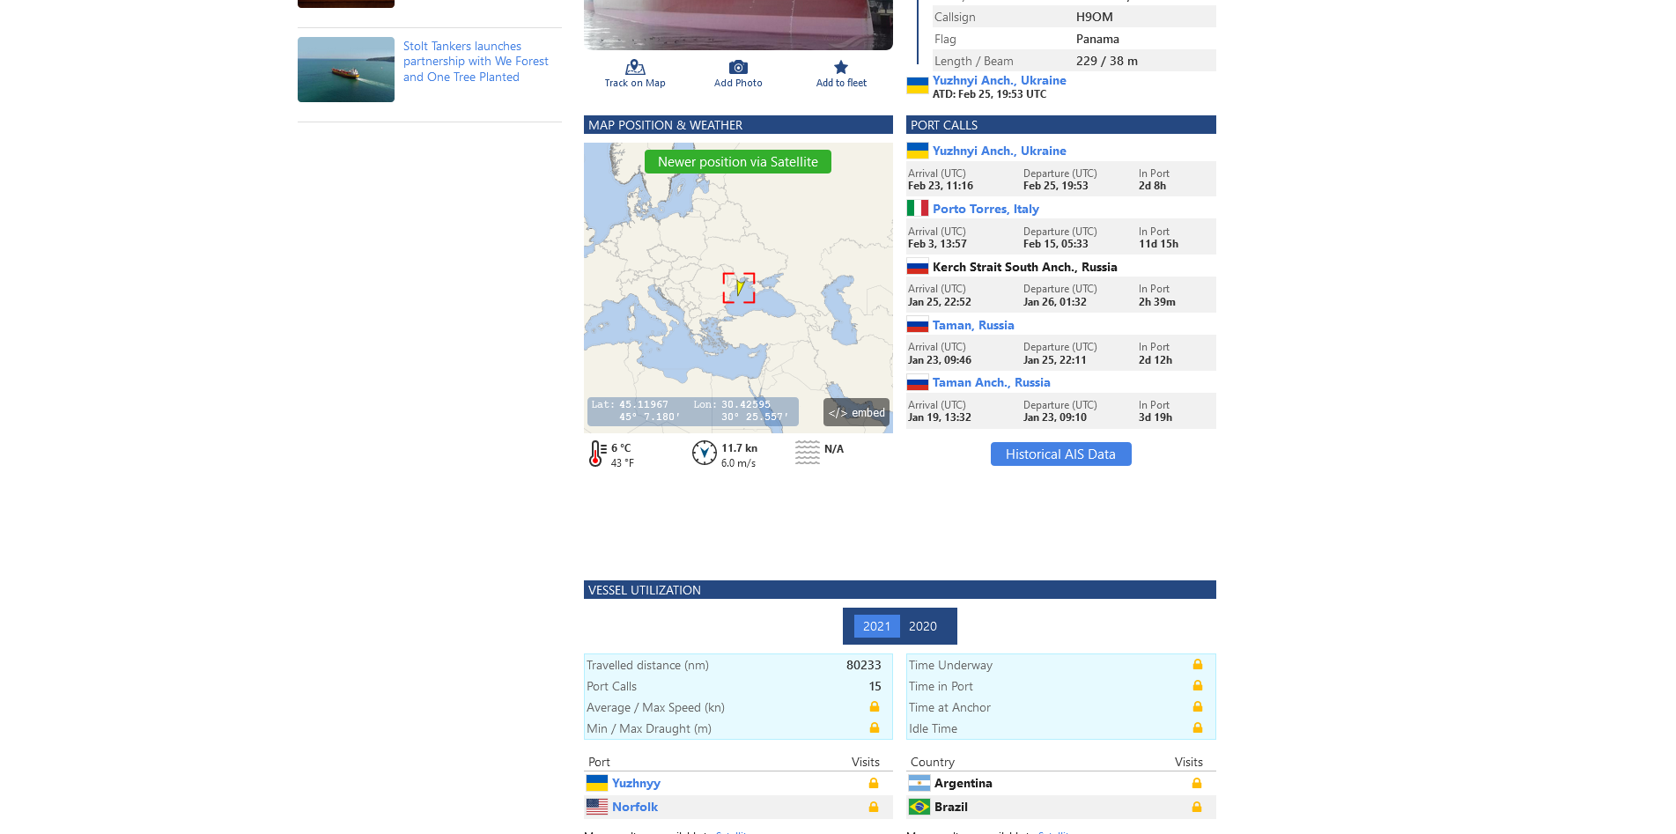Click callsign value H9OM
Viewport: 1676px width, 834px height.
click(1095, 17)
